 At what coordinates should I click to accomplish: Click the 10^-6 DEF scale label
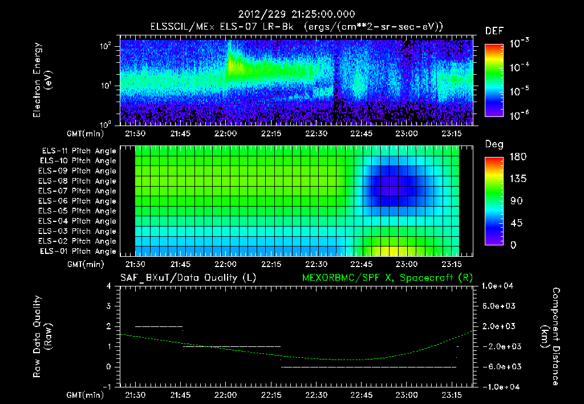(519, 115)
